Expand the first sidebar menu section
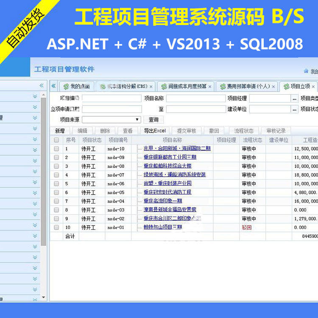318x318 pixels. coord(35,96)
